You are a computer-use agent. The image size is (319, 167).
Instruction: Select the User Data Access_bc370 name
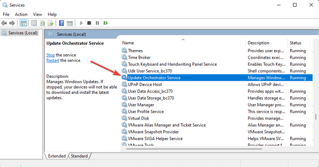150,91
